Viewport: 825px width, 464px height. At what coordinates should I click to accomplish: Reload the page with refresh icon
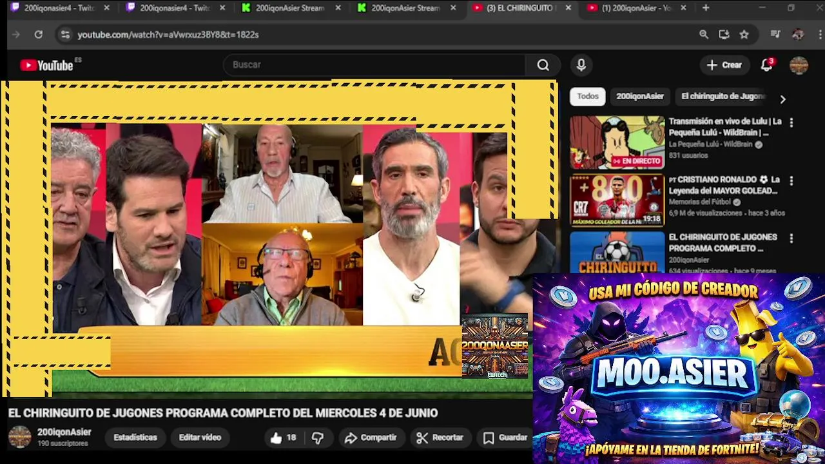tap(38, 34)
